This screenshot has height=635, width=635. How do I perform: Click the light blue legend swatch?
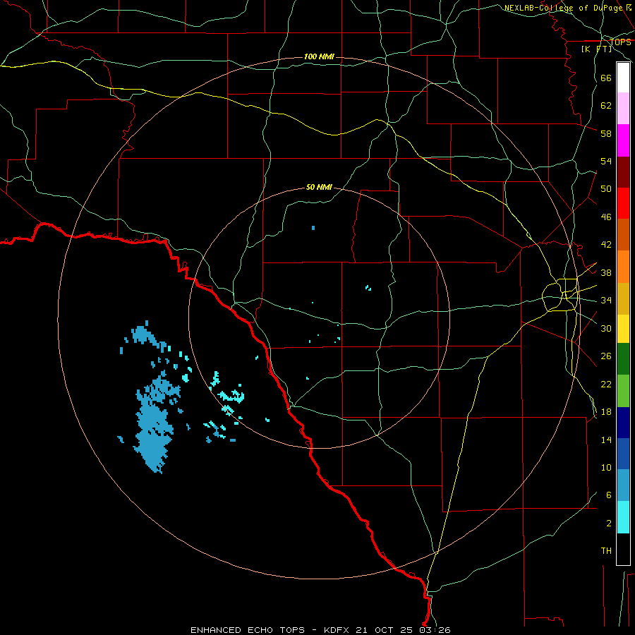tap(623, 485)
